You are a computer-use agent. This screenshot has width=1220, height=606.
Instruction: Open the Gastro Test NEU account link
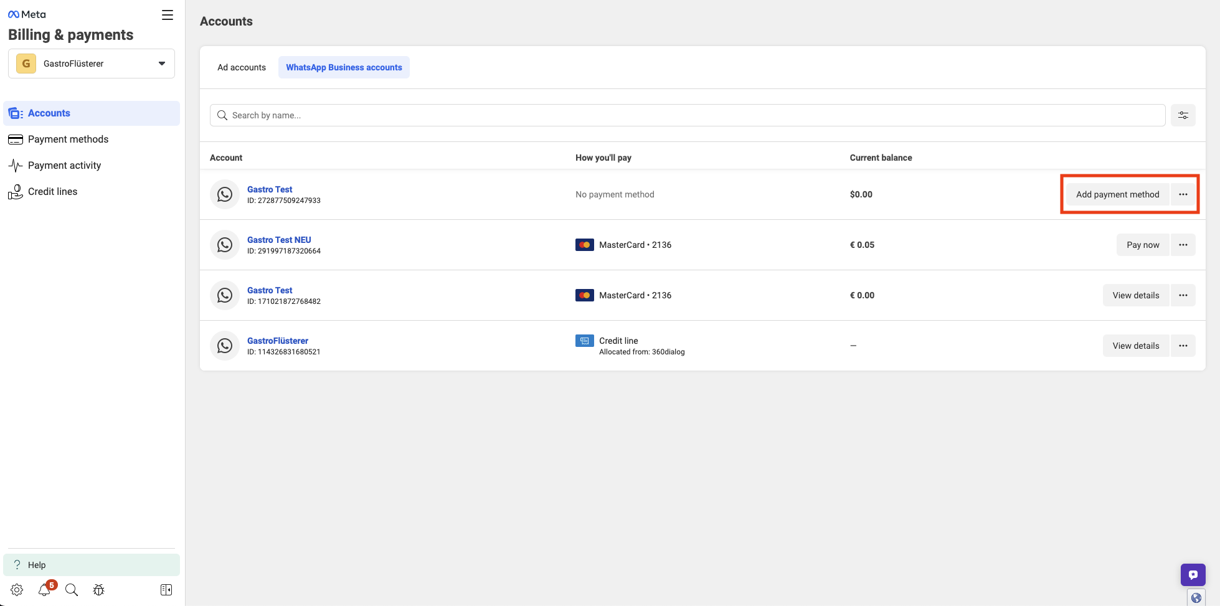pos(279,240)
